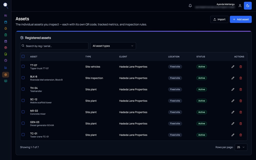Open the All asset types dropdown
Viewport: 256px width, 160px height.
[x=113, y=46]
